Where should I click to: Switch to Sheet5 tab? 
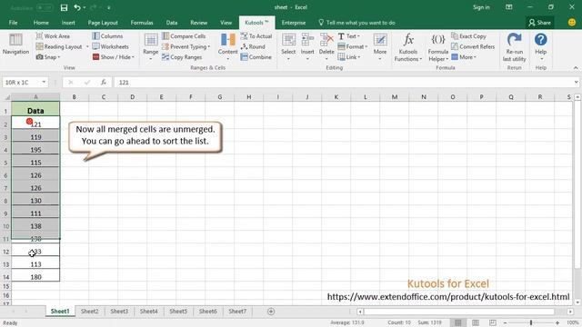(x=178, y=312)
